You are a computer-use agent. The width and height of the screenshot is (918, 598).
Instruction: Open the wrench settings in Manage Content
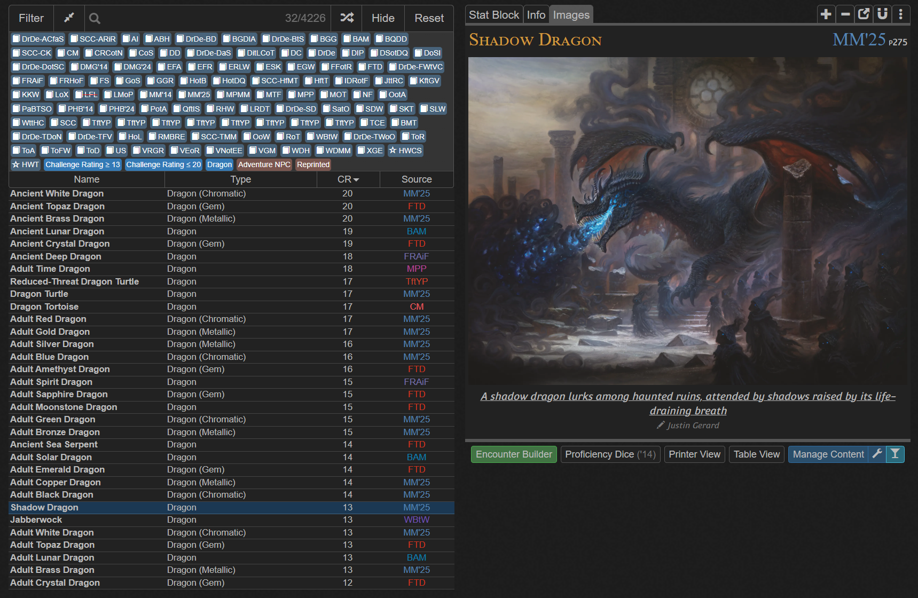coord(877,454)
